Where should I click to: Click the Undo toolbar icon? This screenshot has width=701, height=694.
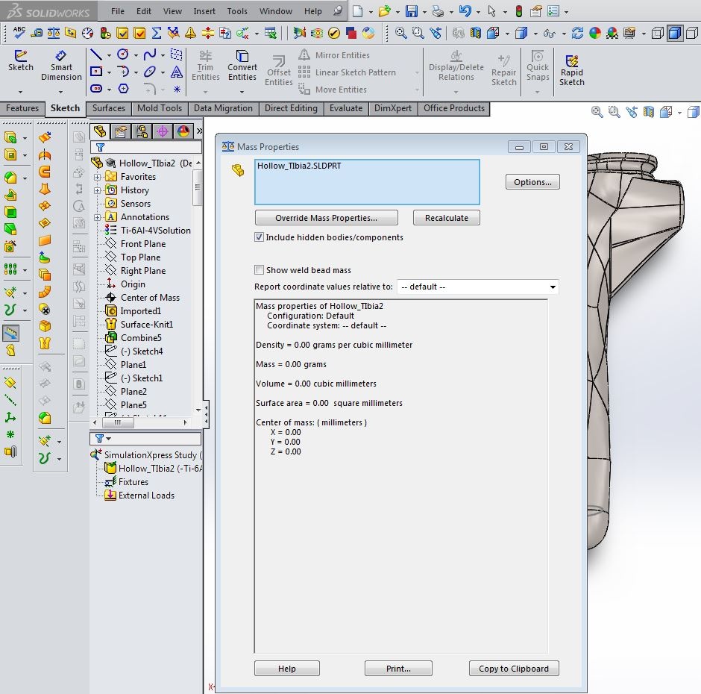tap(465, 10)
